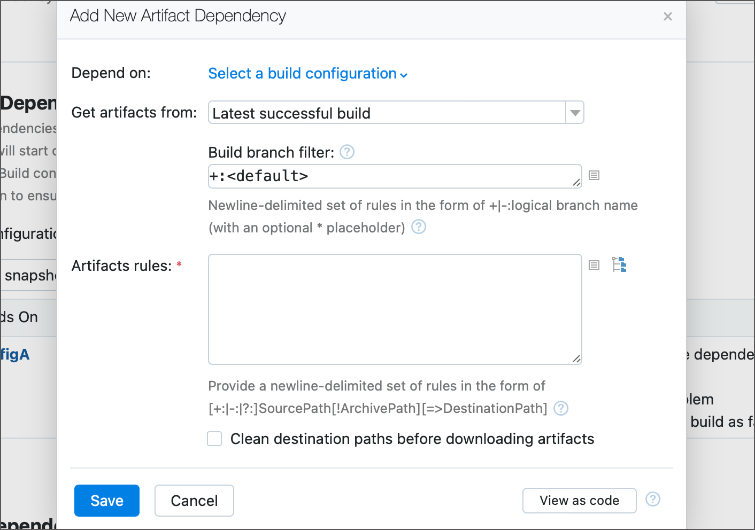Screen dimensions: 755x530
Task: Open help about the branch name placeholder
Action: point(419,227)
